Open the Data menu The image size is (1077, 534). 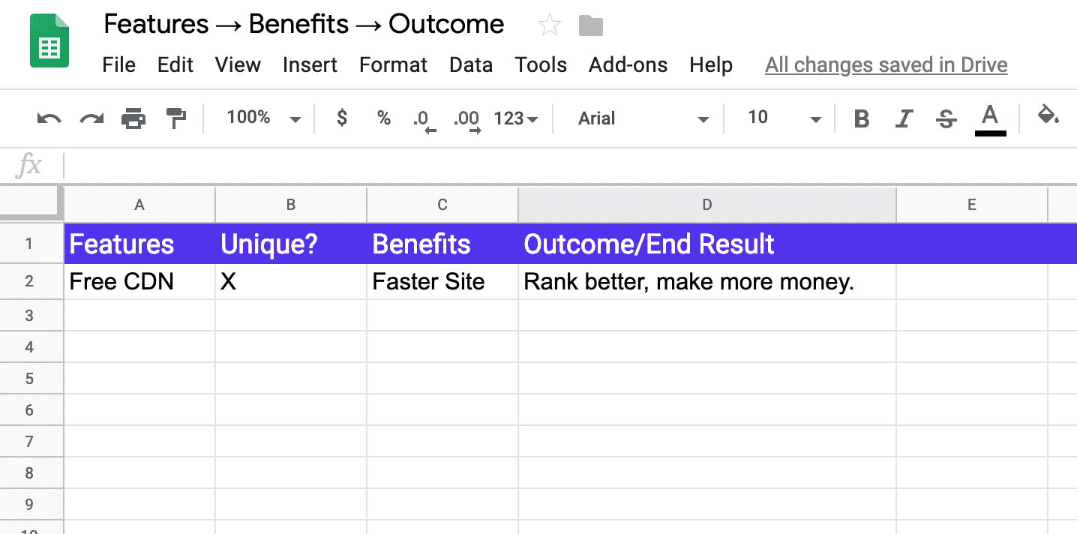point(470,65)
